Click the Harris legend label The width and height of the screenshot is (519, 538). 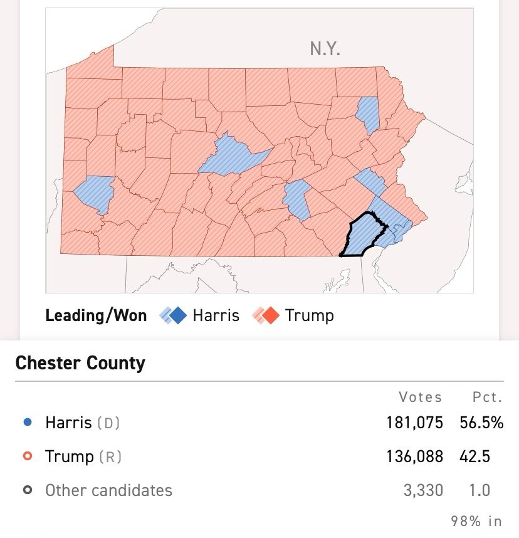[216, 315]
